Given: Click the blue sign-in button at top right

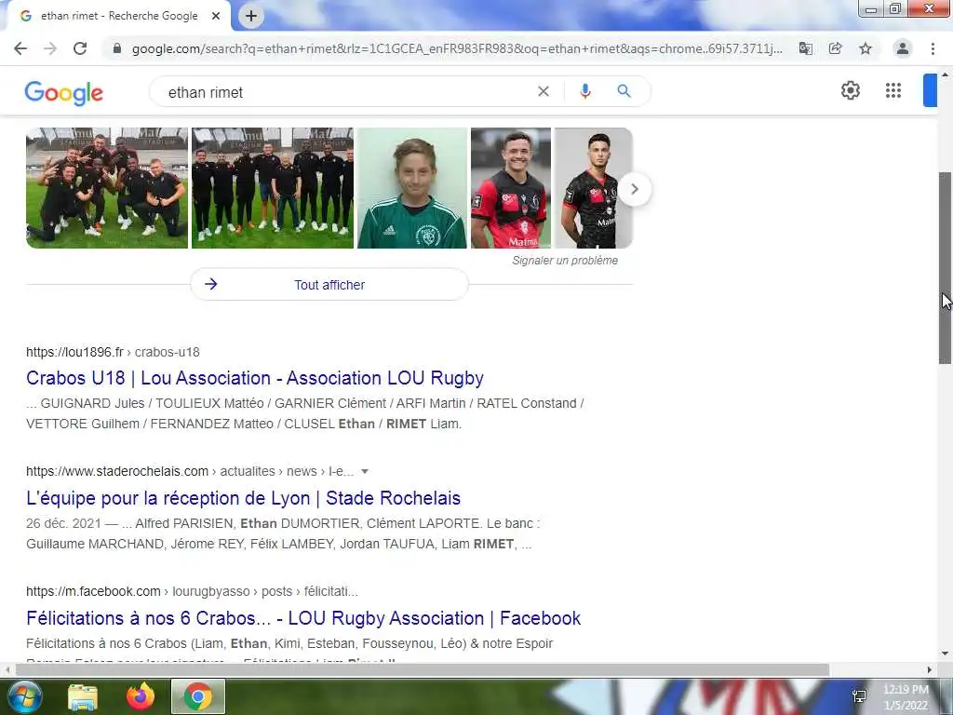Looking at the screenshot, I should pos(930,90).
